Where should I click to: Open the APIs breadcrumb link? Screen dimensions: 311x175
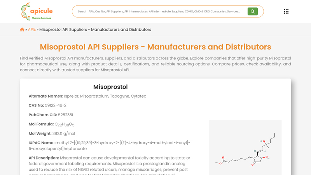click(32, 30)
